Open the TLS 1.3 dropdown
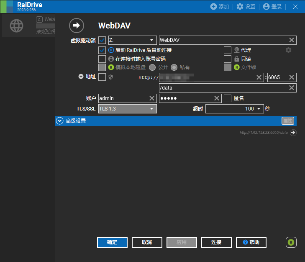The height and width of the screenshot is (262, 305). click(x=128, y=109)
